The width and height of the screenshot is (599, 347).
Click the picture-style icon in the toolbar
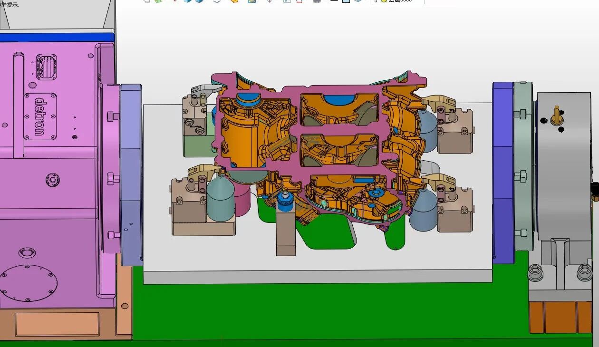click(x=252, y=1)
